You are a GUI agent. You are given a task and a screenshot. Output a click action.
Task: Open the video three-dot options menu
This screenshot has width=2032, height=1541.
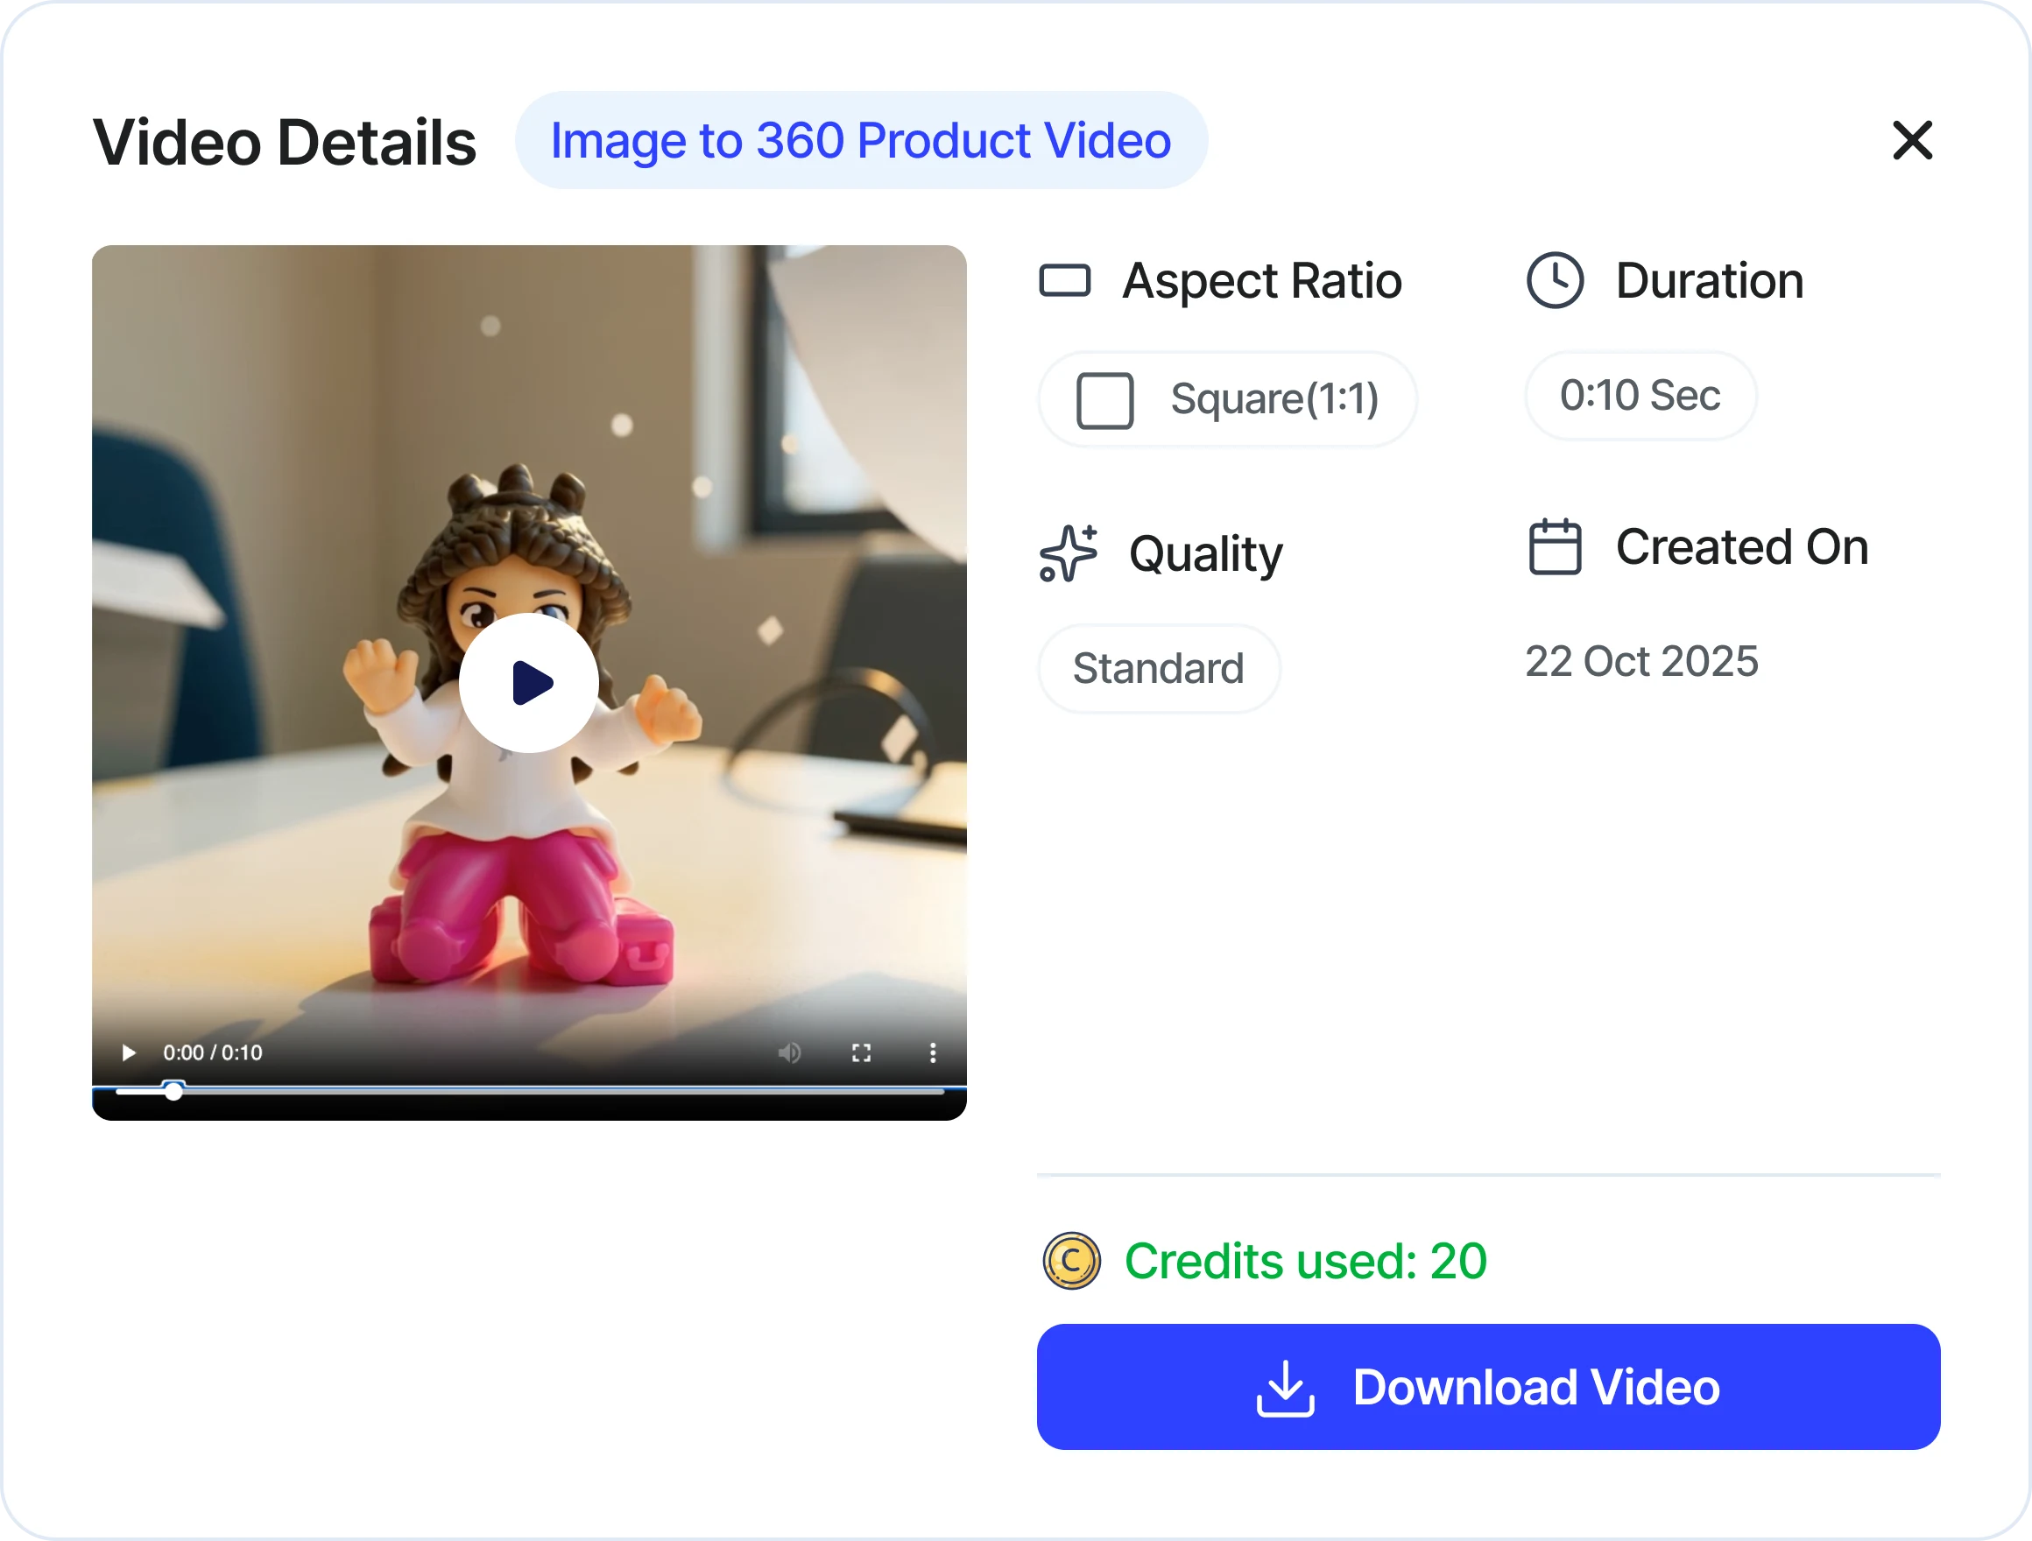tap(933, 1052)
